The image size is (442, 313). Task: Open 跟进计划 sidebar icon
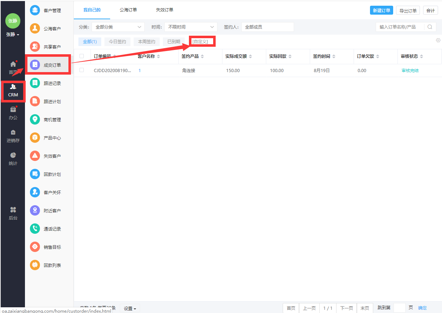point(35,101)
